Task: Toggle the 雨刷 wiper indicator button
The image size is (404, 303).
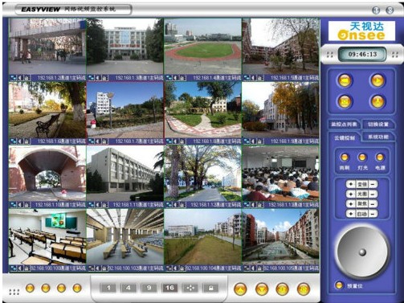Action: 345,158
